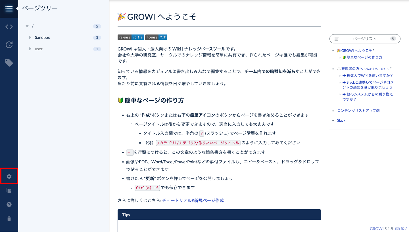Expand the user tree node
The image size is (409, 232).
[x=30, y=49]
